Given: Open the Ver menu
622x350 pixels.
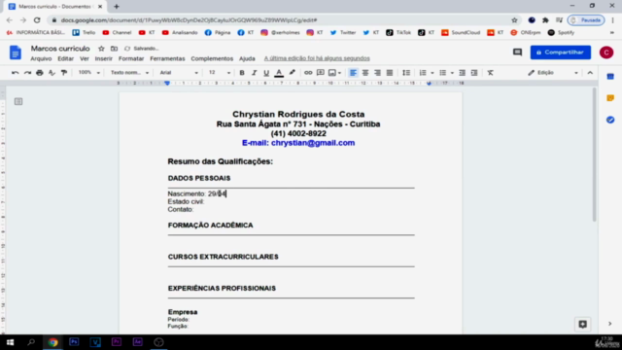Looking at the screenshot, I should point(85,58).
